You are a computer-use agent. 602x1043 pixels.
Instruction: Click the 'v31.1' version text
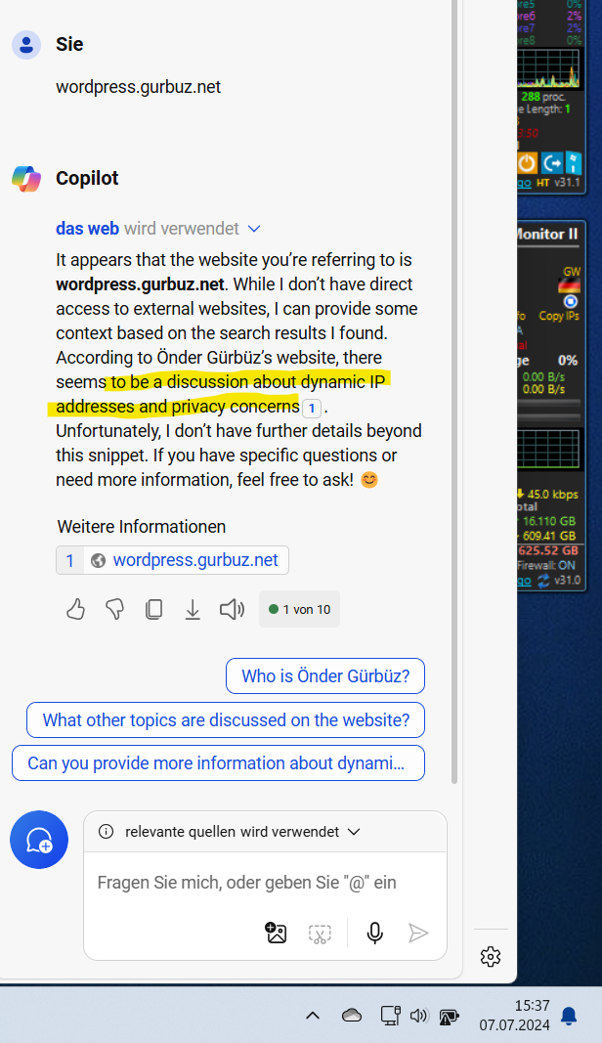click(x=568, y=182)
